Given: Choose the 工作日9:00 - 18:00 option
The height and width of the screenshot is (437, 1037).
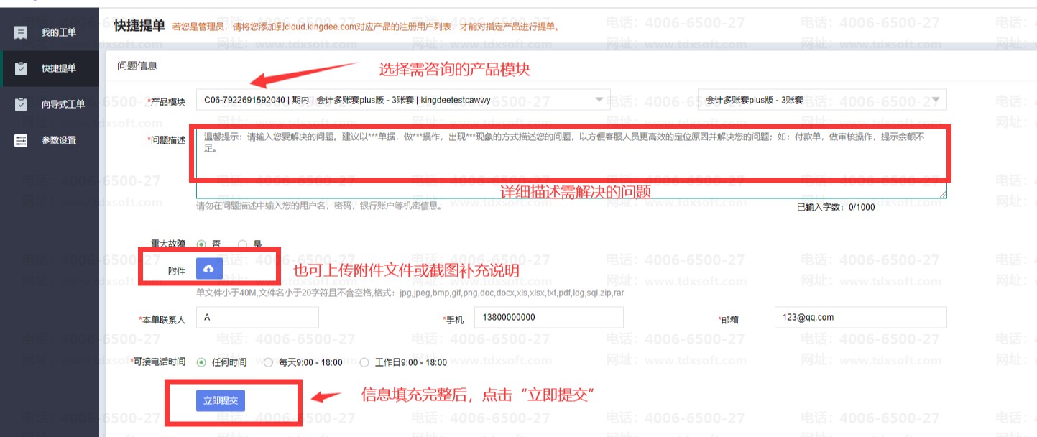Looking at the screenshot, I should [x=364, y=362].
